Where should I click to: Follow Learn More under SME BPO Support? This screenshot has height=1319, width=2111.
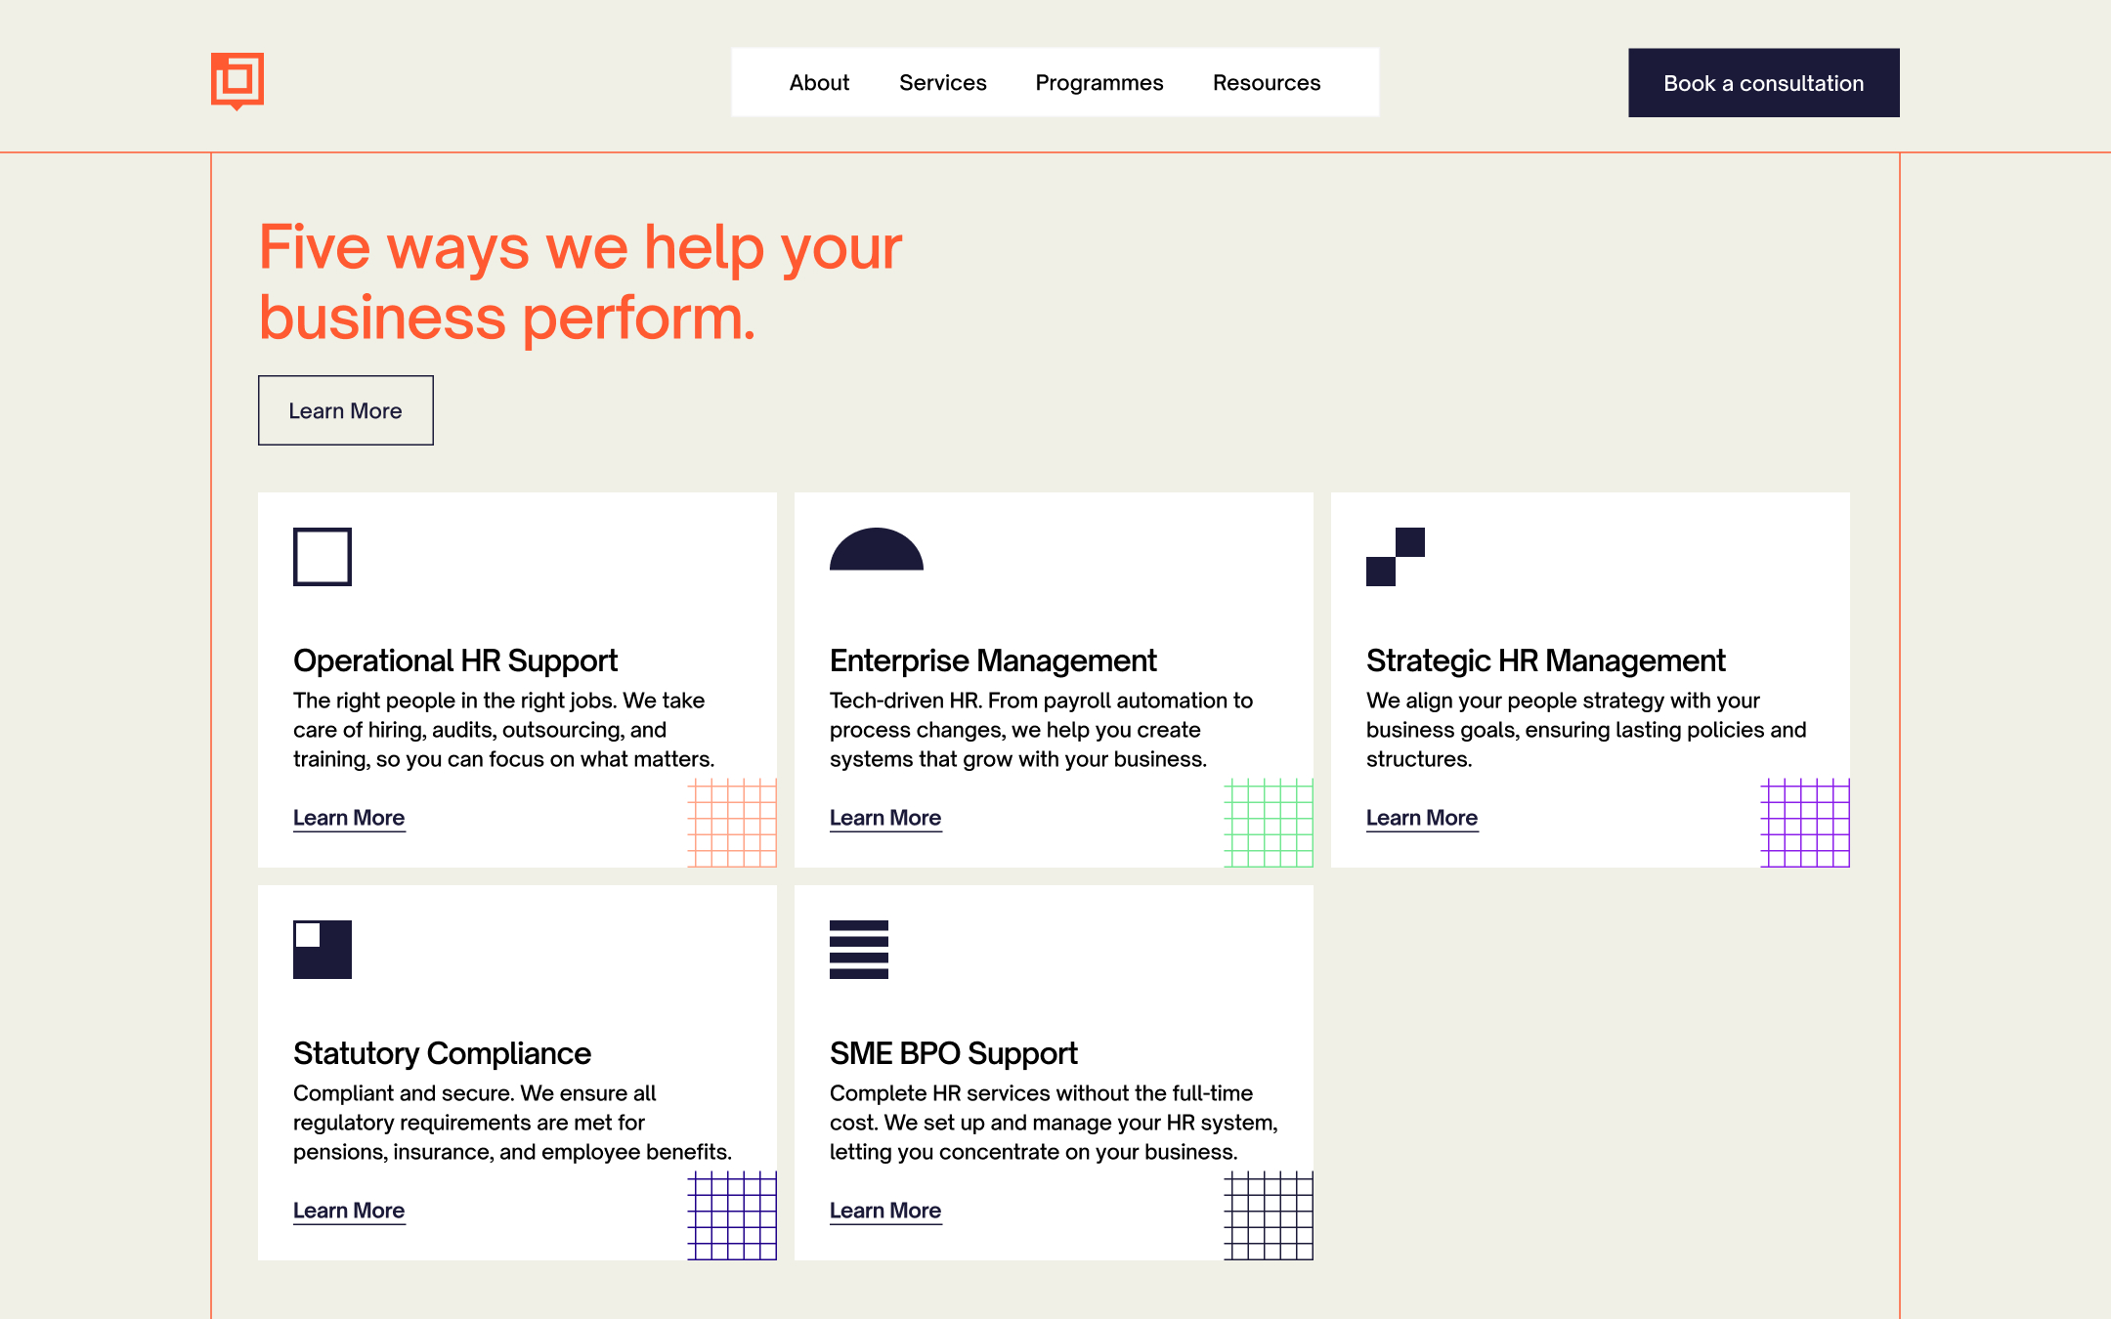pyautogui.click(x=885, y=1211)
